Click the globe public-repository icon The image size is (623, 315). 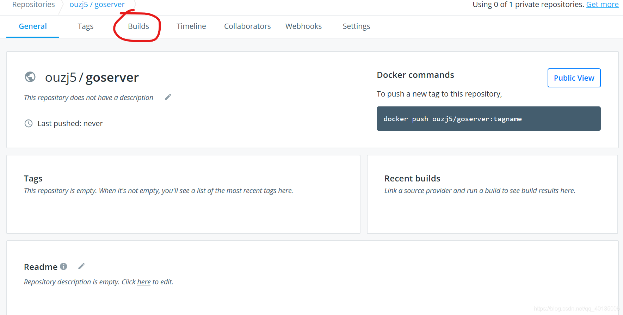[x=30, y=77]
